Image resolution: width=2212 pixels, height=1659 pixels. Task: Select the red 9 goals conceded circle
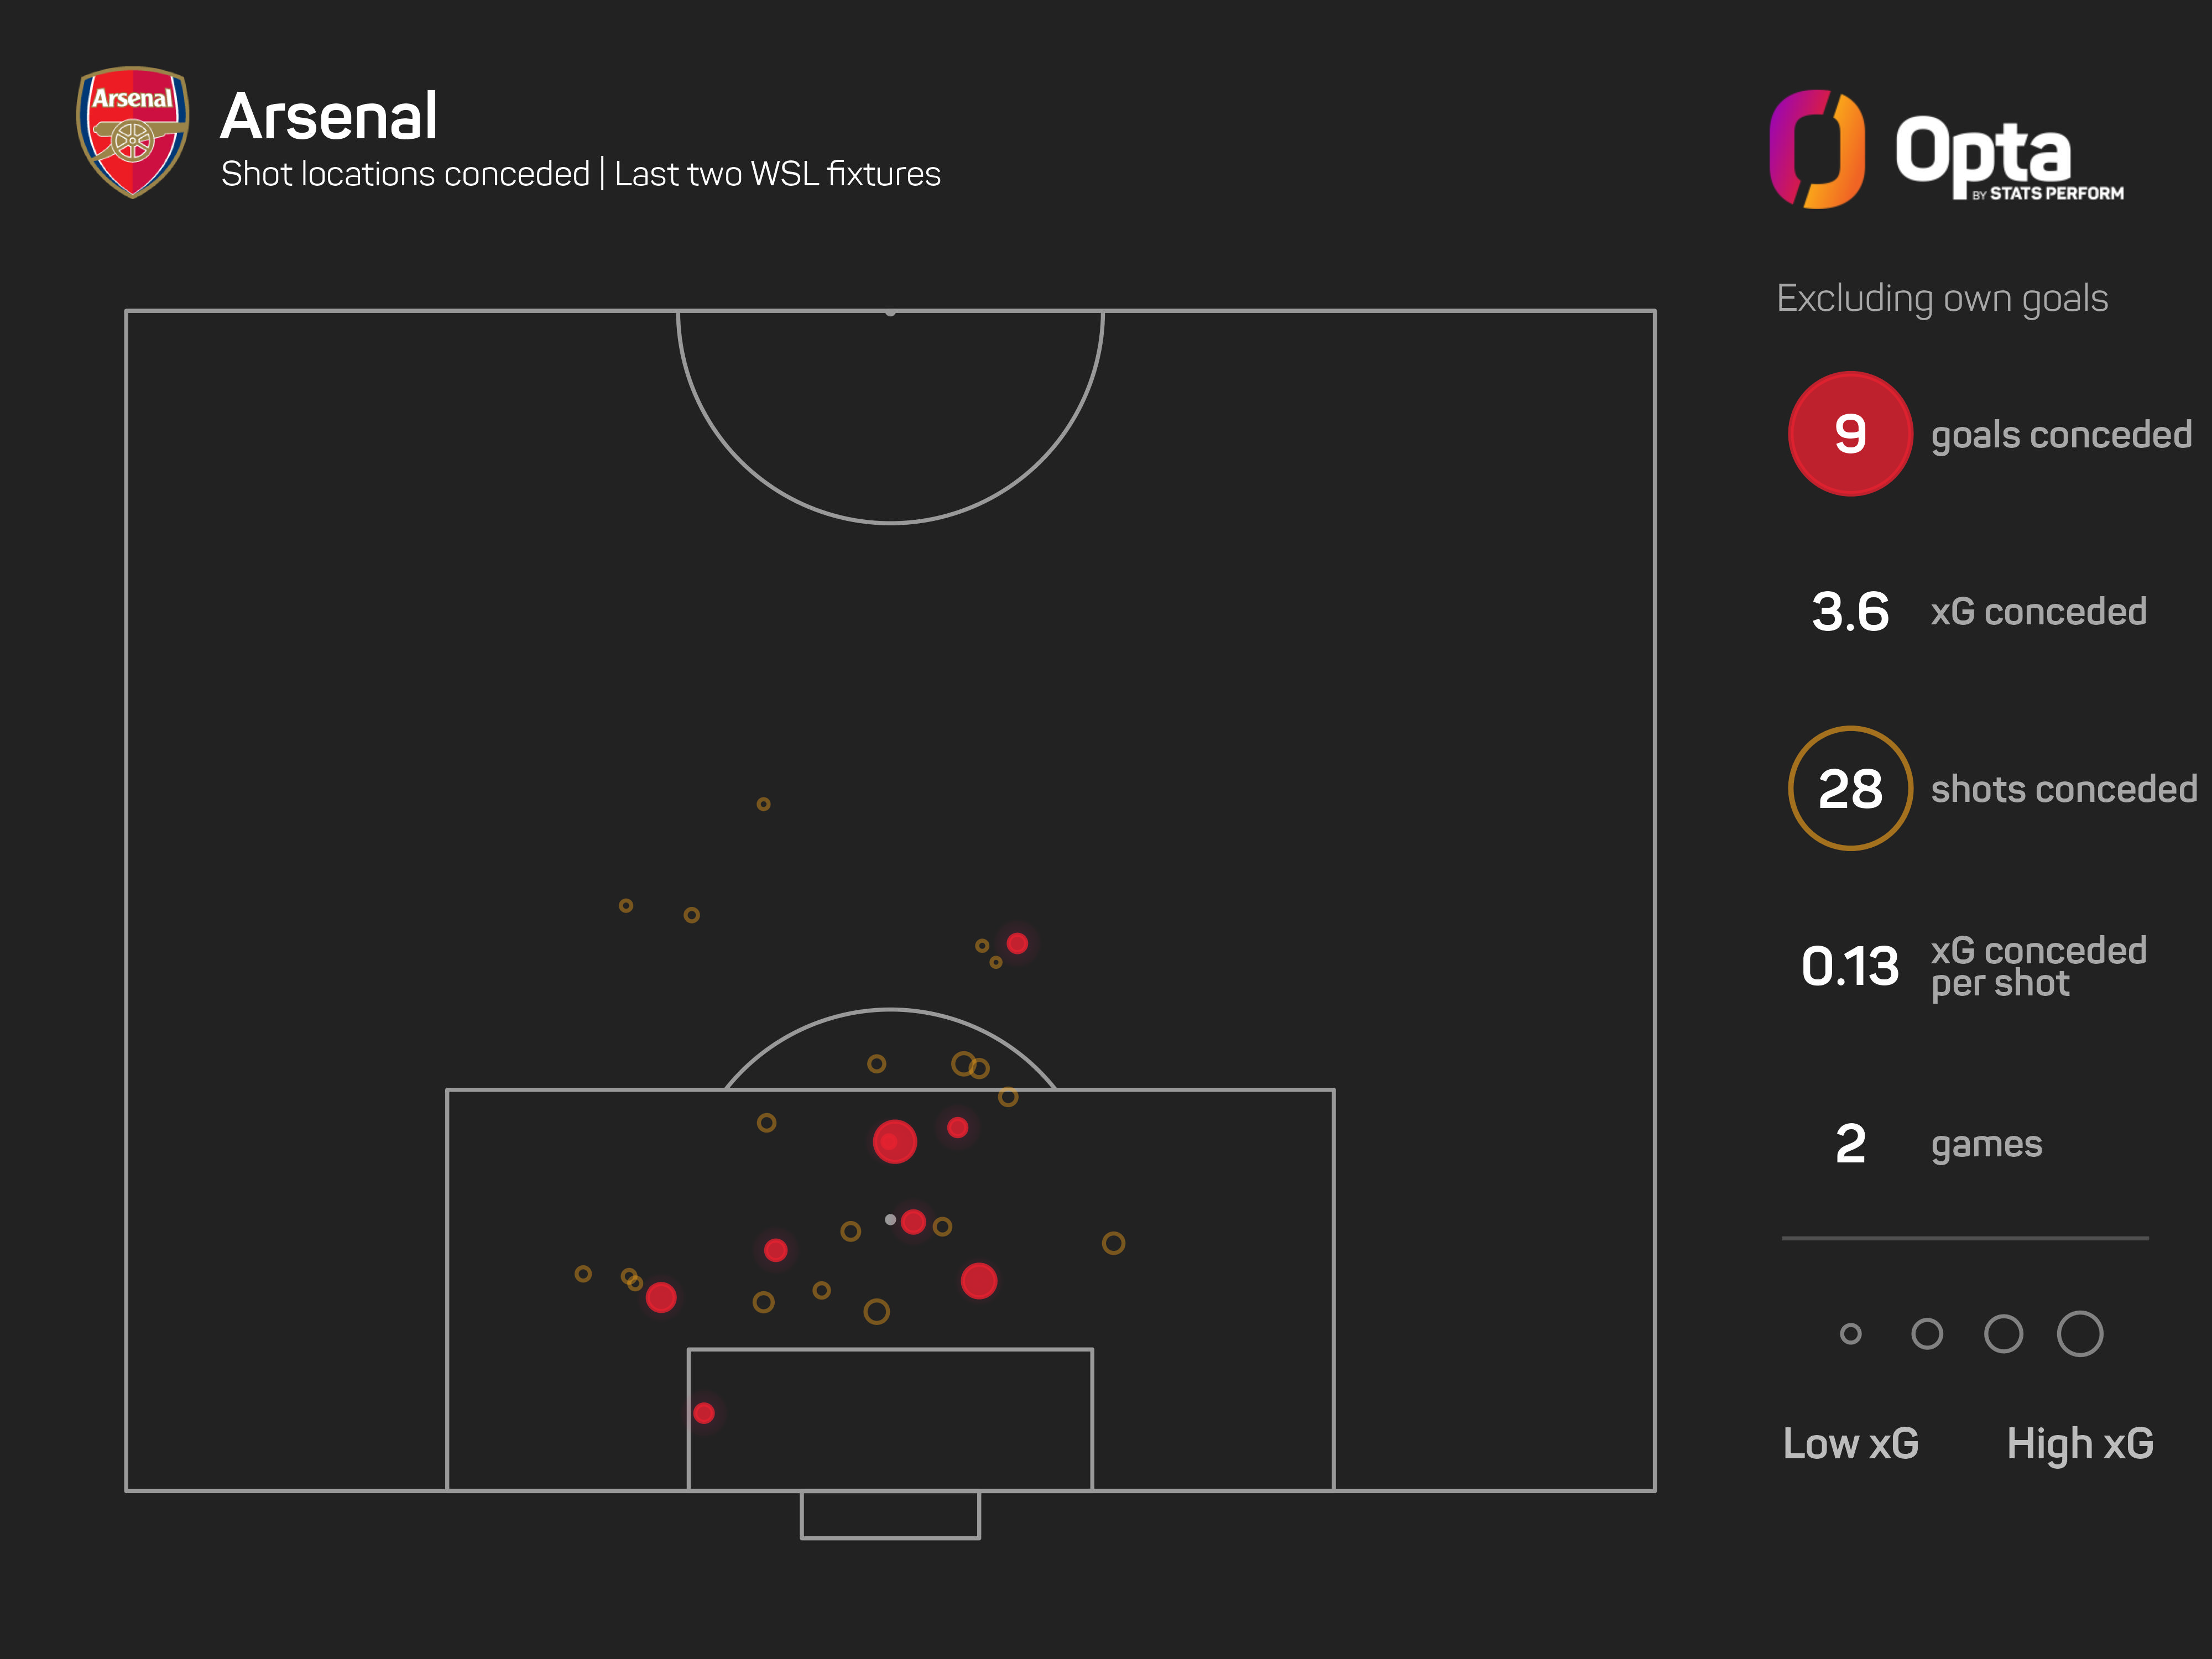tap(1850, 434)
